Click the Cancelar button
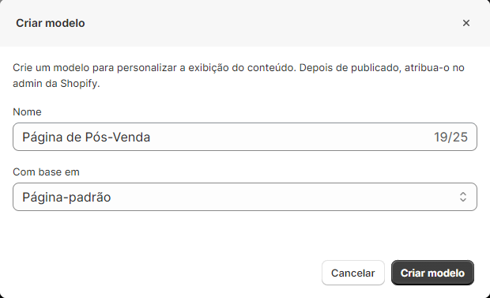Screen dimensions: 490x298 tap(353, 273)
